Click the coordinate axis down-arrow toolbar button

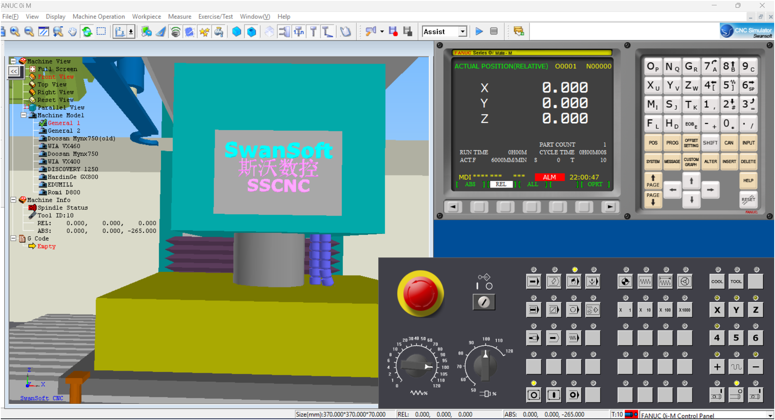coord(131,32)
